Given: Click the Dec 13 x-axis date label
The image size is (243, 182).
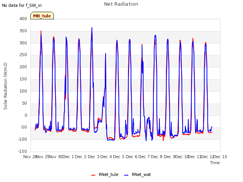Looking at the screenshot, I should click(x=220, y=157).
